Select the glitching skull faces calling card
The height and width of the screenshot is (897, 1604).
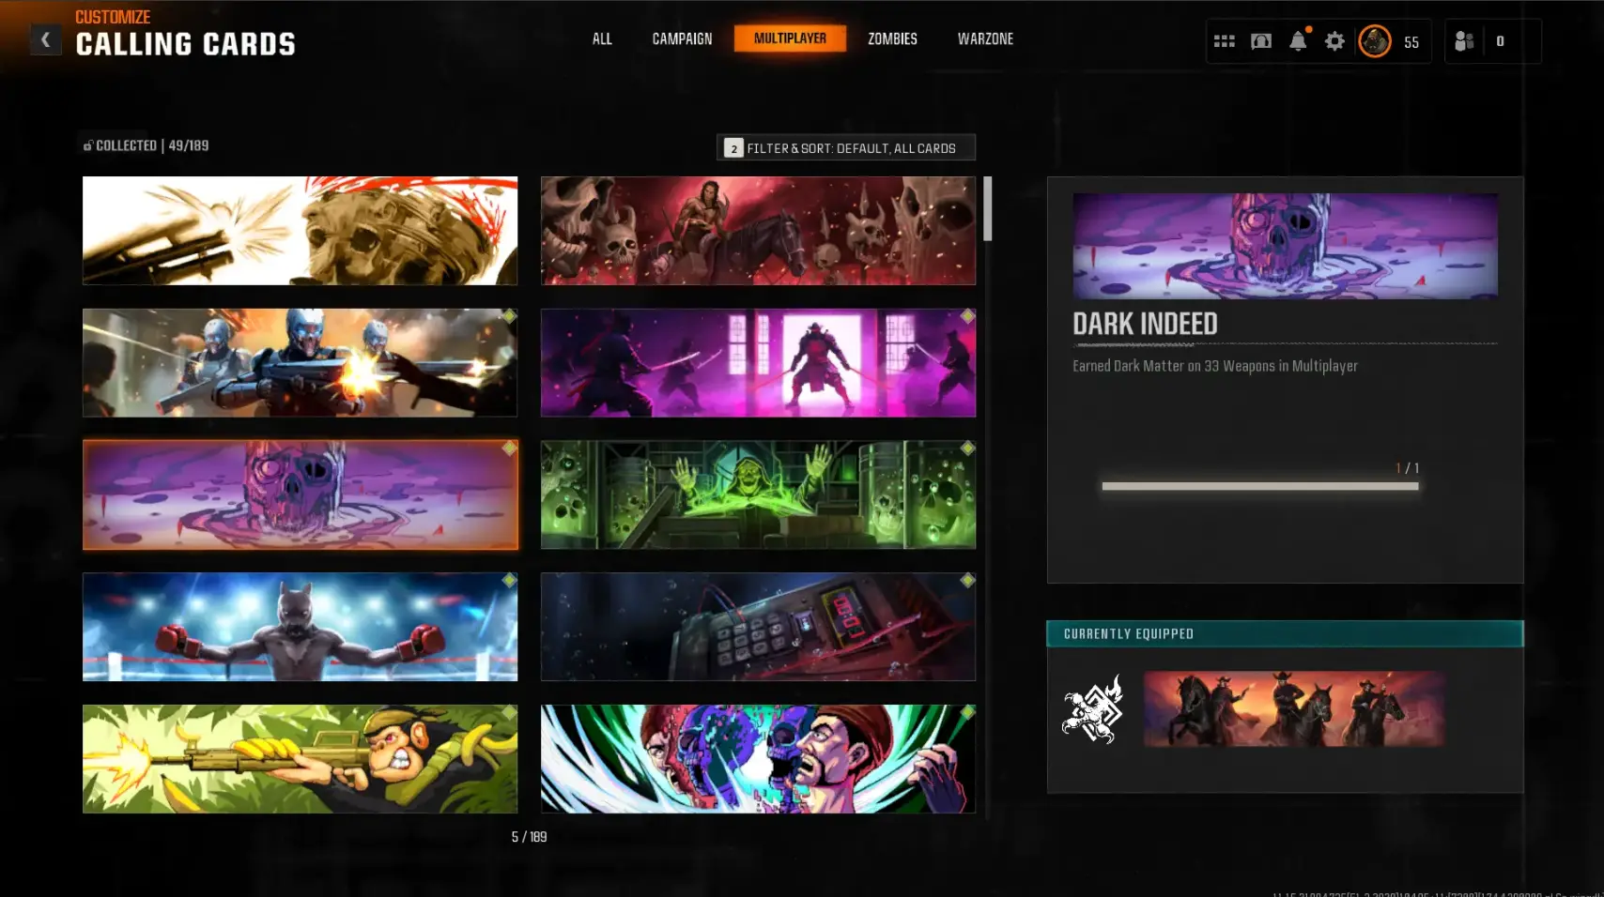coord(758,759)
